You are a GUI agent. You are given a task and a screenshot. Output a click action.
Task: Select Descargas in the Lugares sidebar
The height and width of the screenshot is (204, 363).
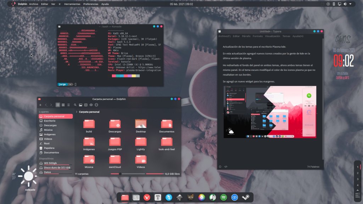coord(50,125)
